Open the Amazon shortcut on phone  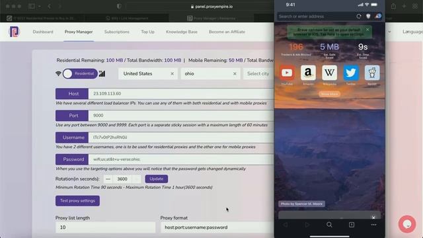(x=308, y=73)
